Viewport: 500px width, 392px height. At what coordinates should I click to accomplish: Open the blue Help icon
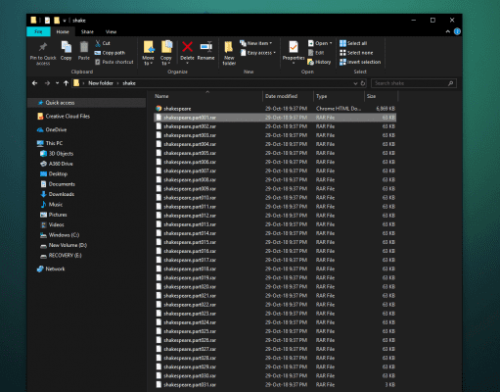457,31
